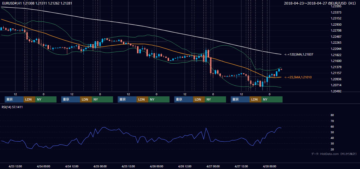360x169 pixels.
Task: Click the RSI 30 level label
Action: point(332,144)
